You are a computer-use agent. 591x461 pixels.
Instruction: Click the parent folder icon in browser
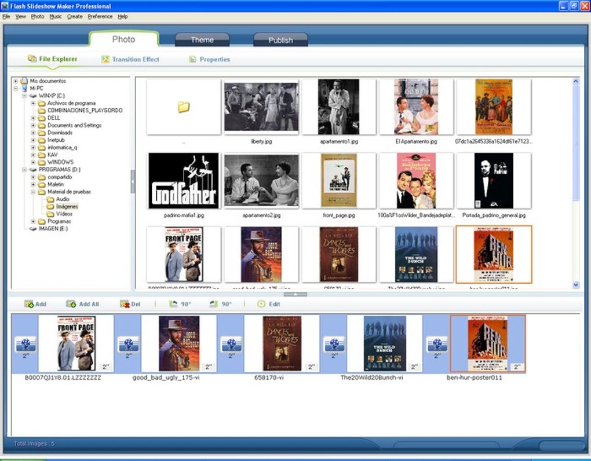(184, 107)
